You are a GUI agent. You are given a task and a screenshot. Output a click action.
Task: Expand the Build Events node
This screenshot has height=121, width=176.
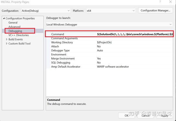click(7, 39)
